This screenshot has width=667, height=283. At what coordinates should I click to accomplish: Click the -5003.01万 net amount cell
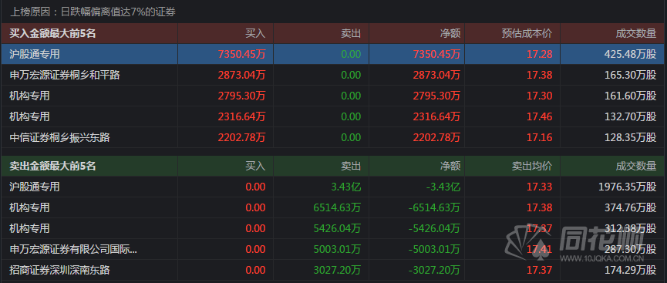(434, 249)
